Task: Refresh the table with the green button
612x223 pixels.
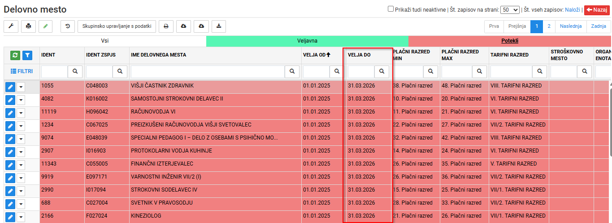Action: pyautogui.click(x=15, y=55)
